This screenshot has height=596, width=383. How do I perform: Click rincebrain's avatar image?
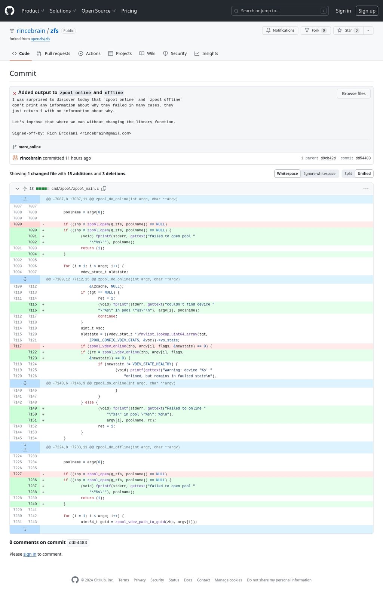coord(15,158)
